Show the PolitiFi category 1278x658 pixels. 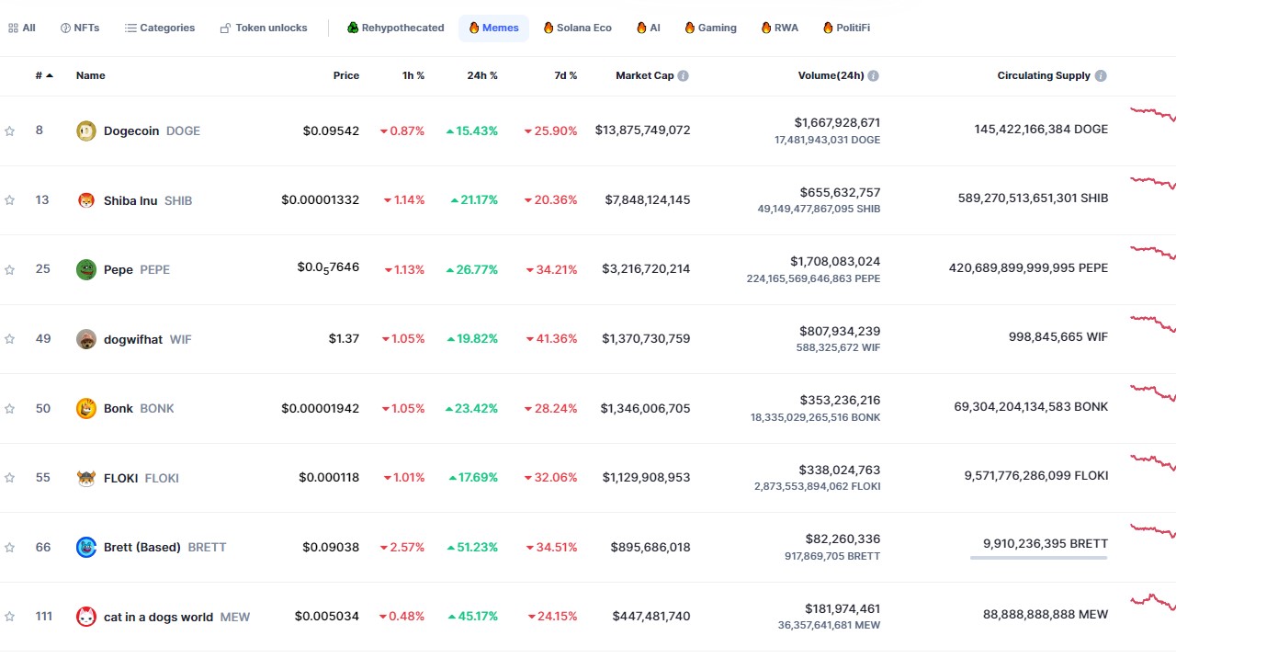pyautogui.click(x=846, y=28)
